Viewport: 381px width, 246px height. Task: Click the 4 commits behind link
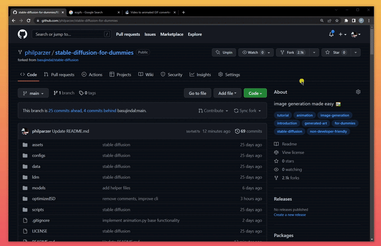pyautogui.click(x=100, y=110)
